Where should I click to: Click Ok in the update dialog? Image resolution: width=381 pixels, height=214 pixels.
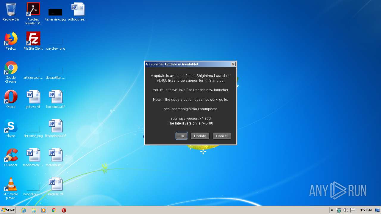[x=182, y=136]
